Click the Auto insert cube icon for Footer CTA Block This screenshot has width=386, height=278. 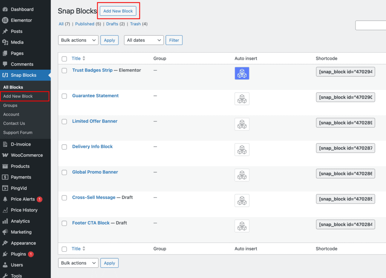(x=242, y=226)
